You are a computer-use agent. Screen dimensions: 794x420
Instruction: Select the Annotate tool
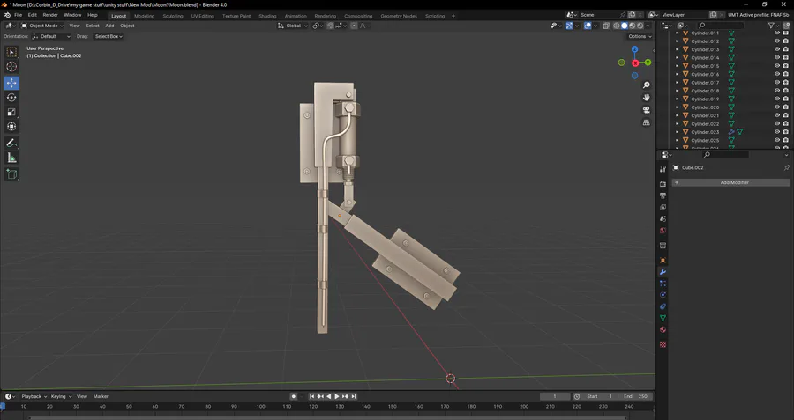11,144
